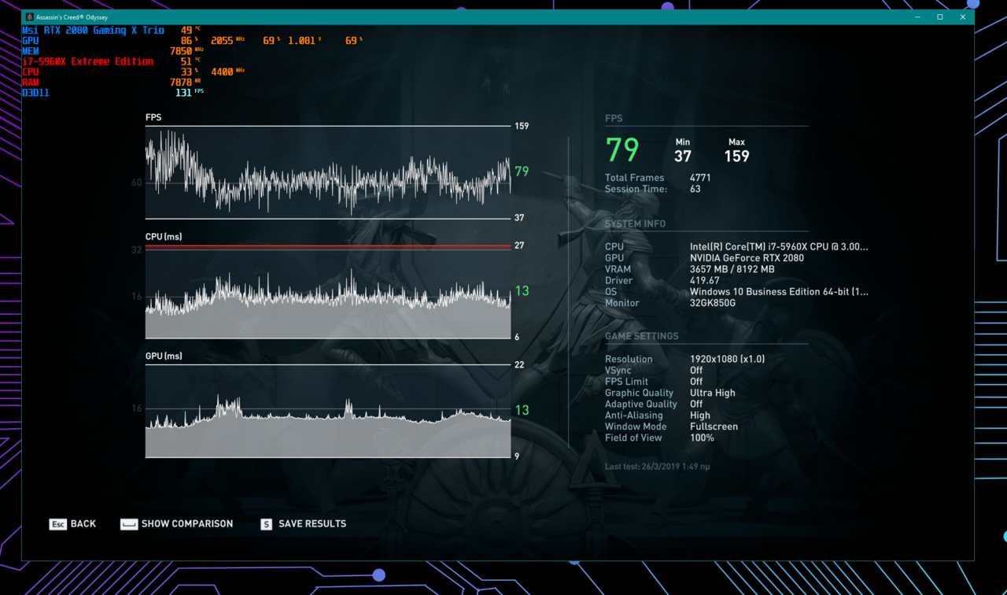Click the SYSTEM INFO heading
The width and height of the screenshot is (1007, 595).
click(635, 224)
